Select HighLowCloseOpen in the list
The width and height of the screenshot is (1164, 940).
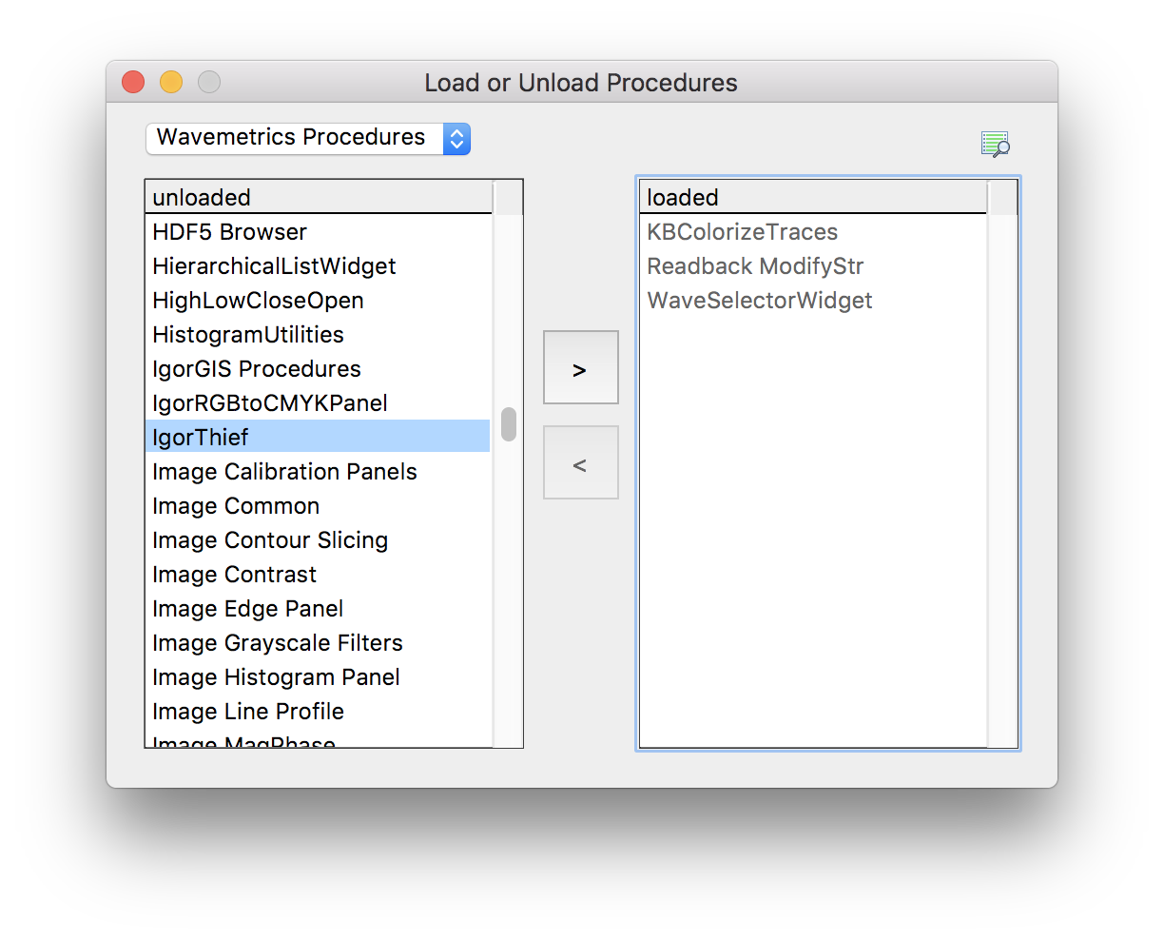click(319, 301)
